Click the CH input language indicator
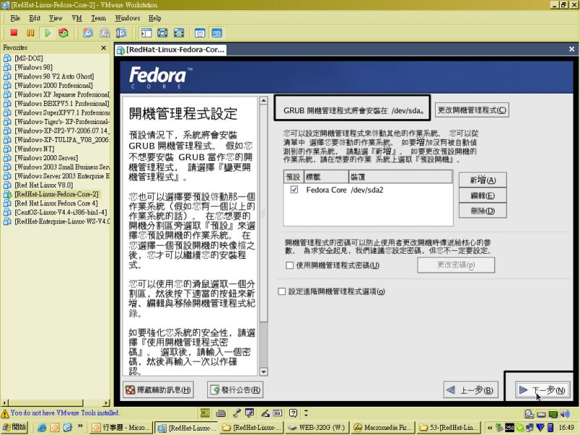 click(x=205, y=413)
